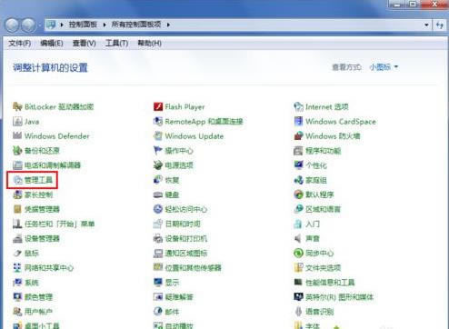The width and height of the screenshot is (449, 329).
Task: Refresh using the address bar refresh button
Action: click(x=440, y=25)
